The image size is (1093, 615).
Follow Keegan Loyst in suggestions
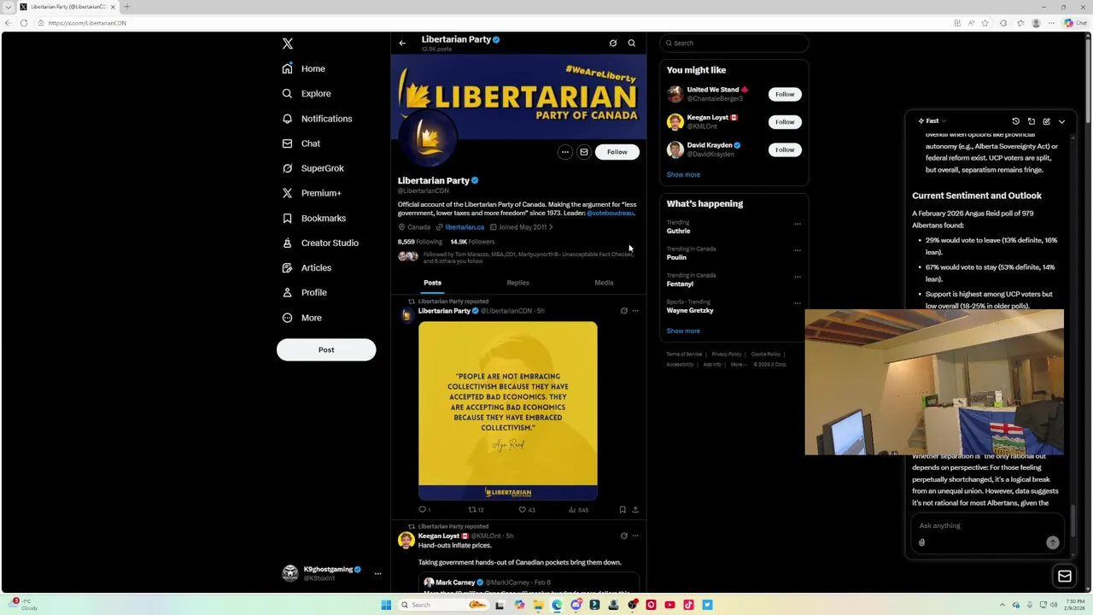tap(785, 122)
